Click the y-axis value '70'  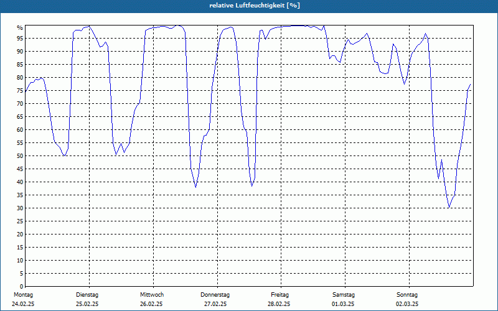[x=20, y=104]
